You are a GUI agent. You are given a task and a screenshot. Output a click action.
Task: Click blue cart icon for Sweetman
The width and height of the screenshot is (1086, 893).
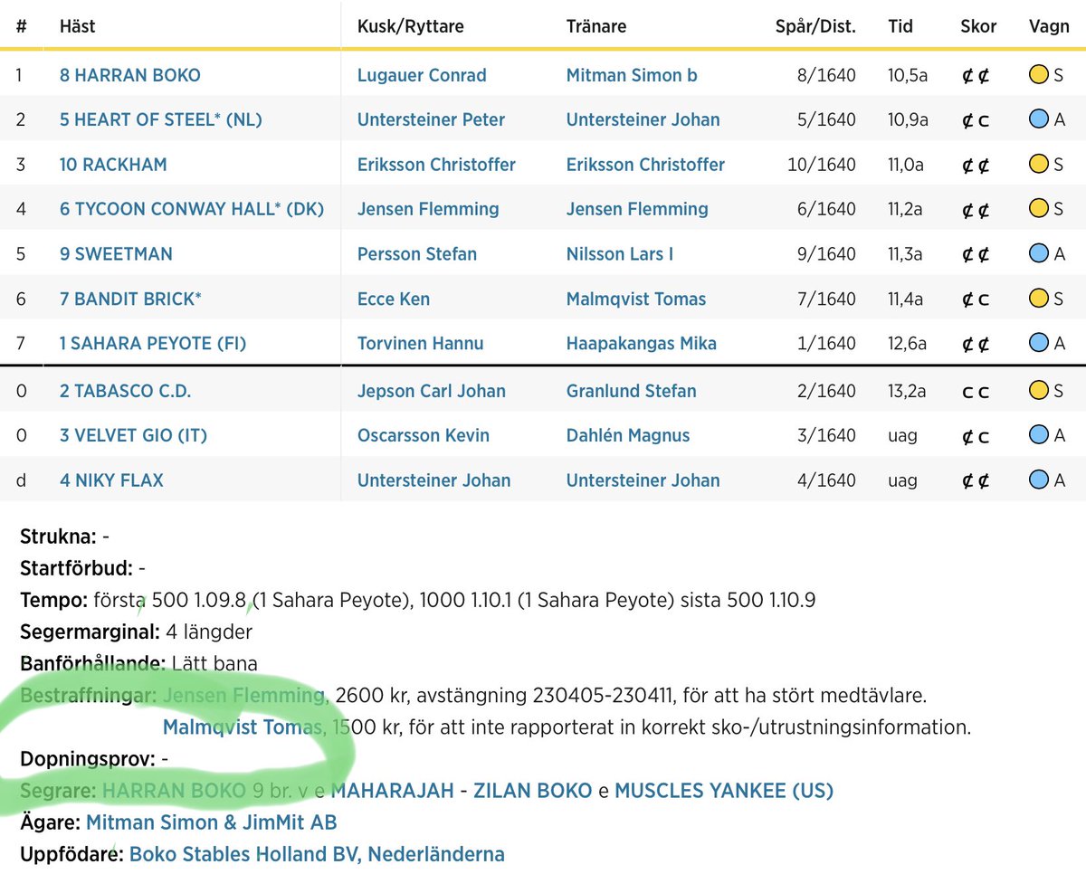pyautogui.click(x=1039, y=254)
